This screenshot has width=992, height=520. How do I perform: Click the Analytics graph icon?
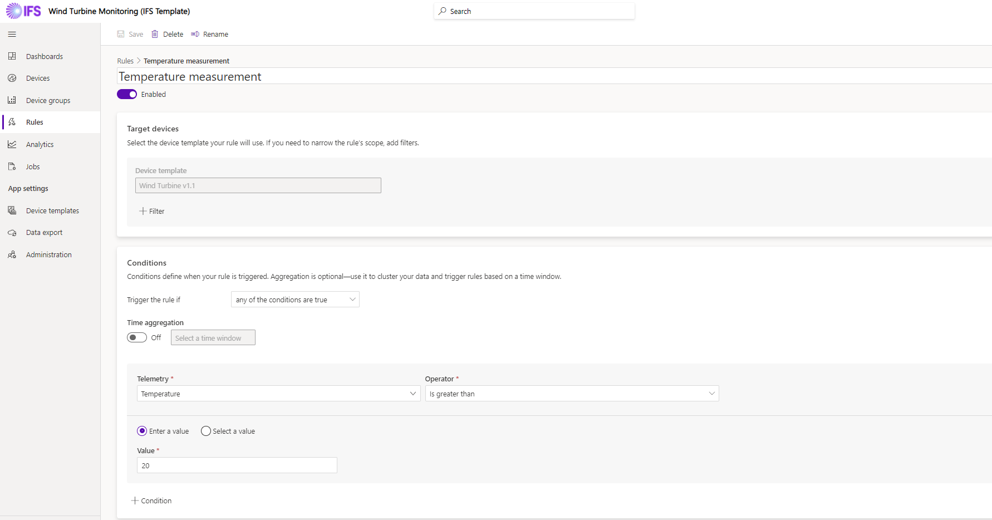tap(12, 144)
